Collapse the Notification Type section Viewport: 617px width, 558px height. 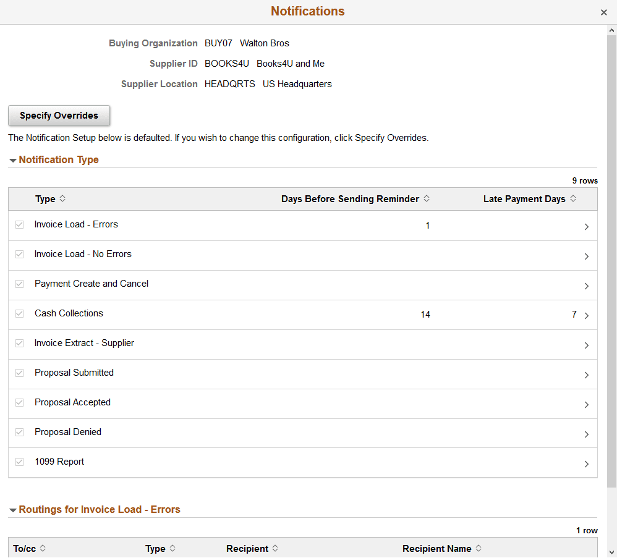[x=13, y=159]
